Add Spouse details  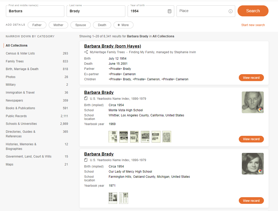(80, 25)
